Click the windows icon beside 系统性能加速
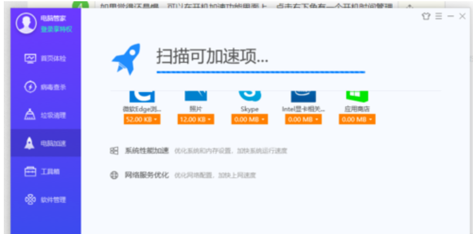This screenshot has height=234, width=473. click(114, 151)
